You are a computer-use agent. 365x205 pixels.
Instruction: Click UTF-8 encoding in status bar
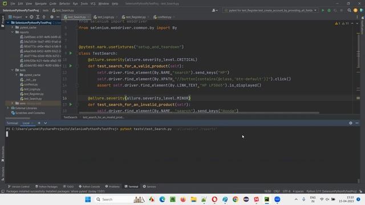286,191
